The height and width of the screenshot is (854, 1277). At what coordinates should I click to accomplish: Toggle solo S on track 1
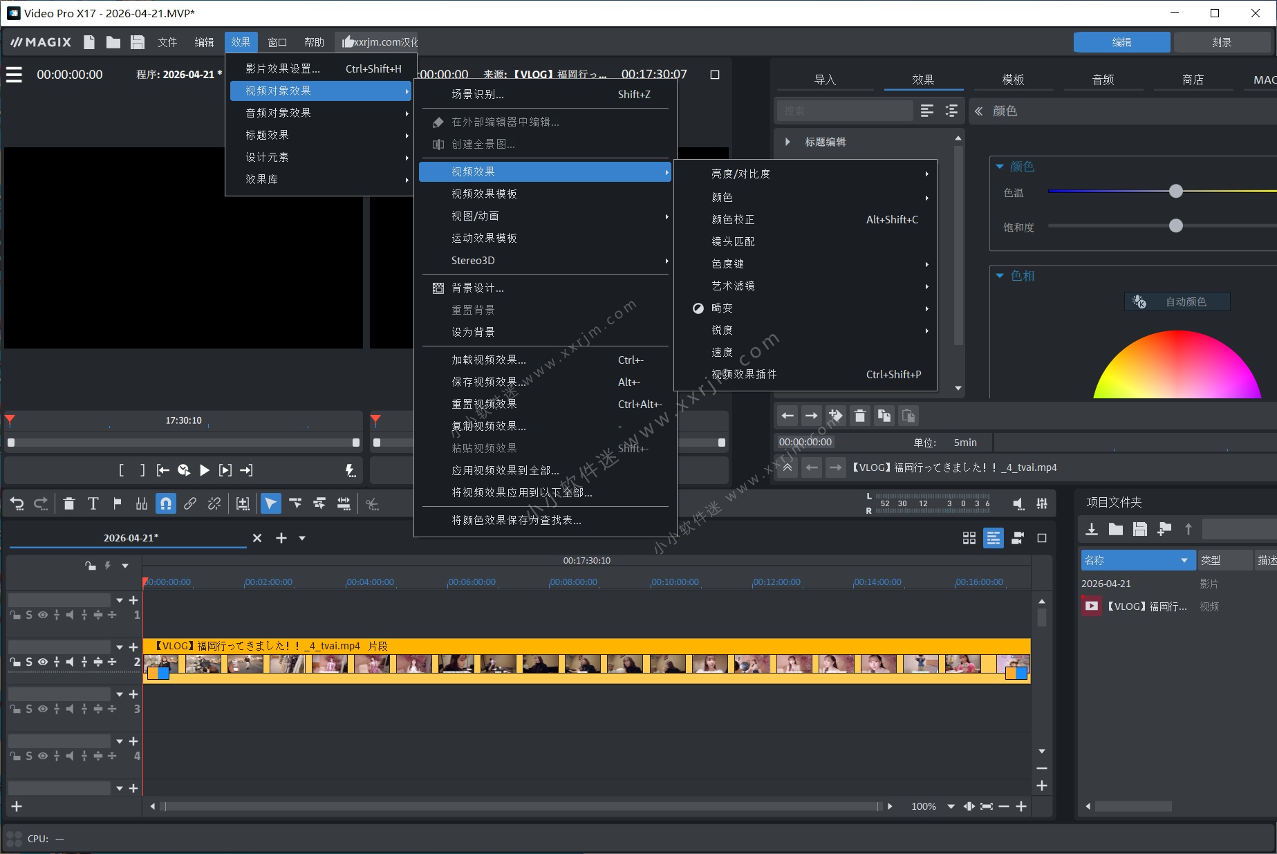pyautogui.click(x=29, y=615)
